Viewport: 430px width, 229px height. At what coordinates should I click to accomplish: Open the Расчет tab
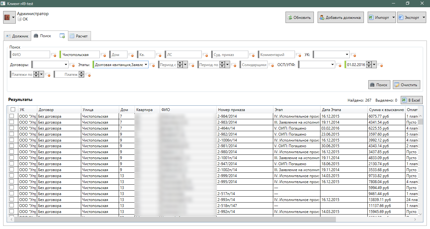click(79, 36)
